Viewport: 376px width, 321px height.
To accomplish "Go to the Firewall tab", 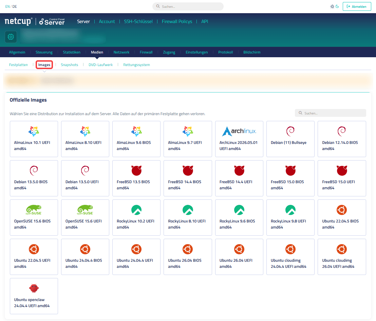I will point(146,52).
